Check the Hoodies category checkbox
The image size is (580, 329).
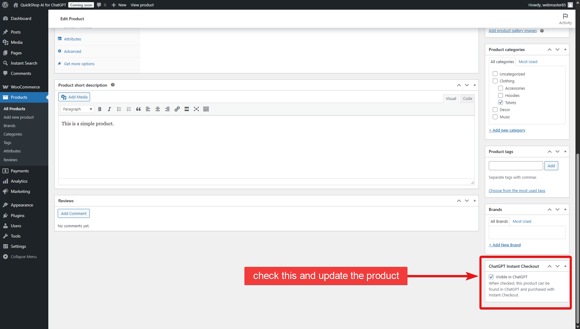coord(501,95)
